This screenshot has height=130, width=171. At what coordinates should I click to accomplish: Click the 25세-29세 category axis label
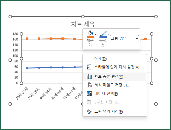click(34, 93)
